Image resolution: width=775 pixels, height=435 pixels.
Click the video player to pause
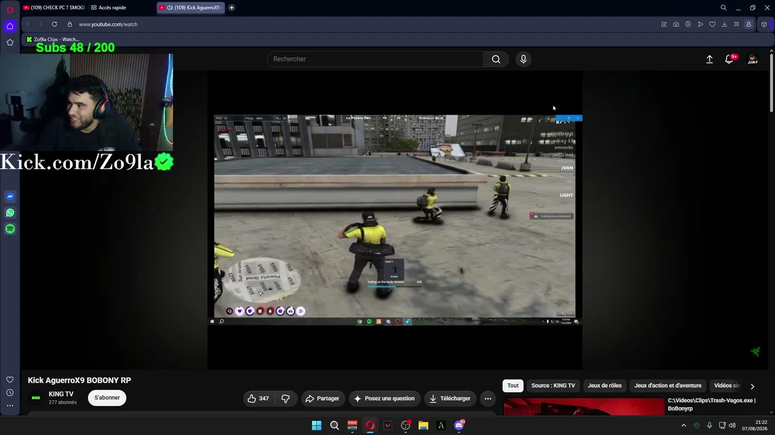coord(395,220)
